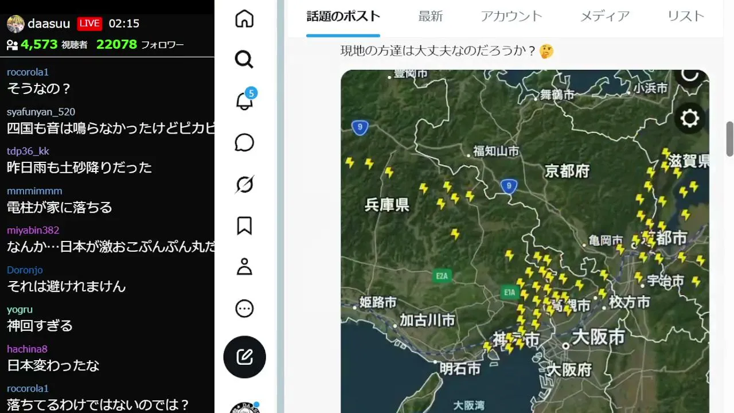Screen dimensions: 734x413
Task: Click the 明石市 label on the map
Action: click(x=460, y=368)
